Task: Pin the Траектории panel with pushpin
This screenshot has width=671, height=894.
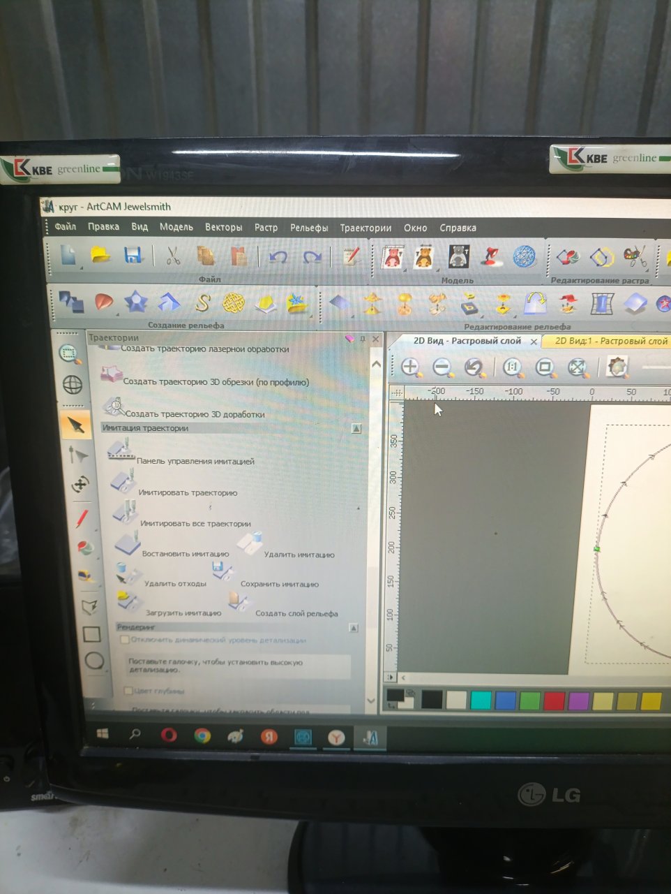Action: coord(362,339)
